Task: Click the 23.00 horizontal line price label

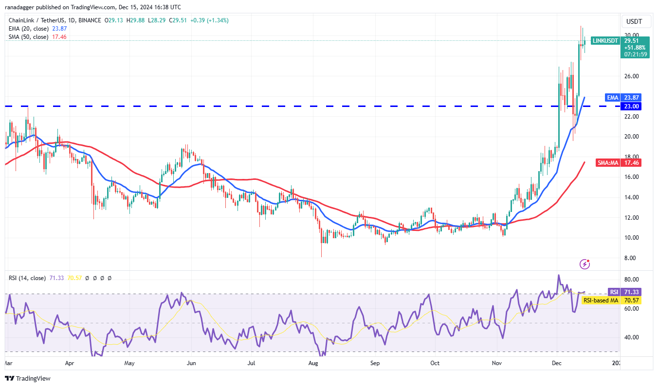Action: [631, 106]
